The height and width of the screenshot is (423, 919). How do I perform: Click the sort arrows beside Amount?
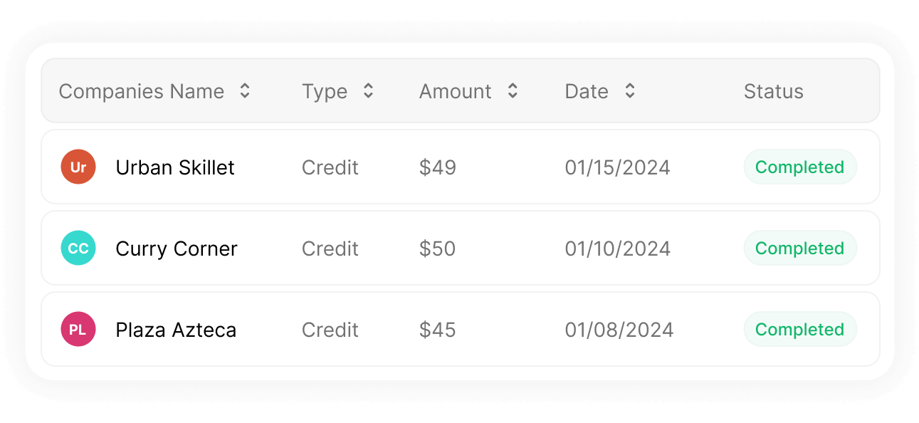[x=512, y=91]
